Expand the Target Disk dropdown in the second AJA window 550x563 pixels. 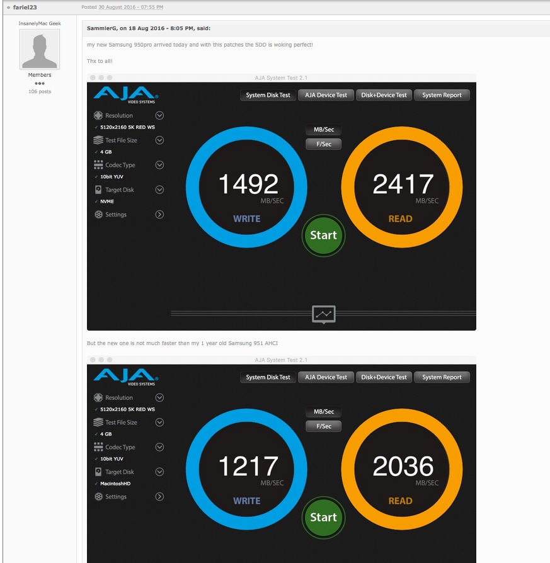[159, 472]
